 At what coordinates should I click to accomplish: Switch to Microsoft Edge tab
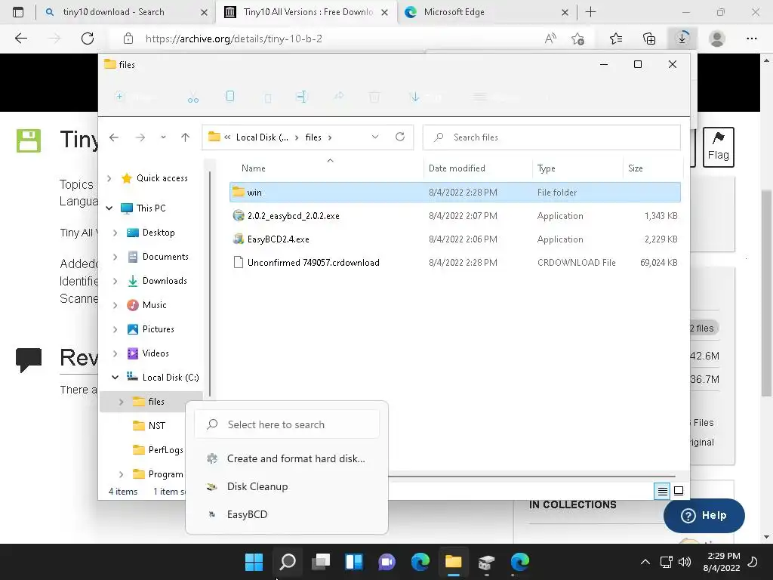[x=454, y=12]
